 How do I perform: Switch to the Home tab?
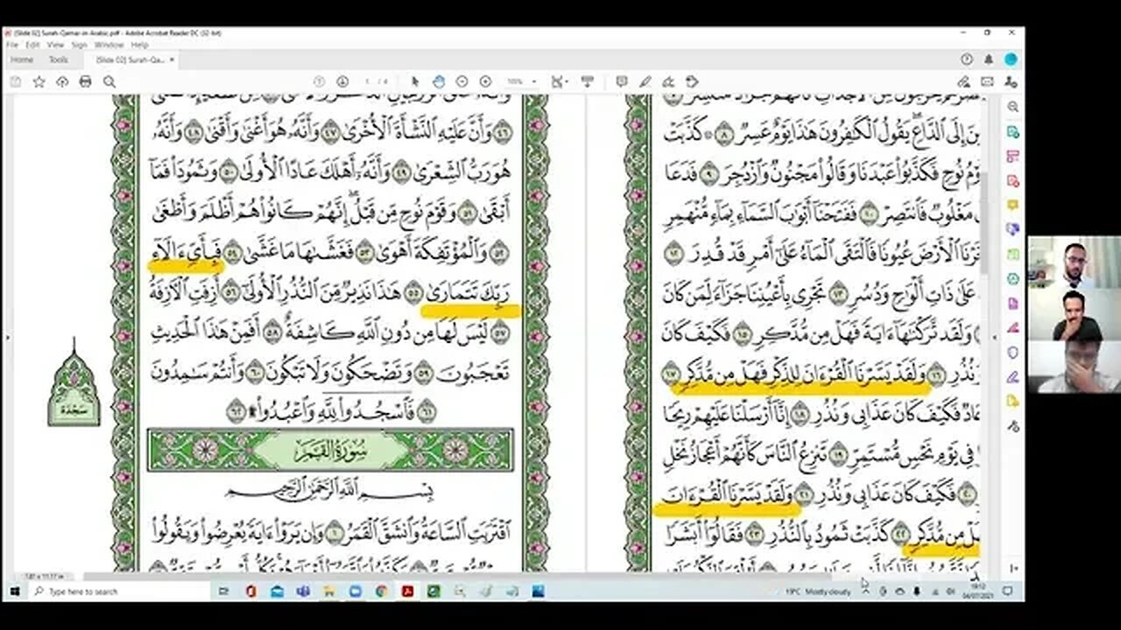[x=22, y=59]
